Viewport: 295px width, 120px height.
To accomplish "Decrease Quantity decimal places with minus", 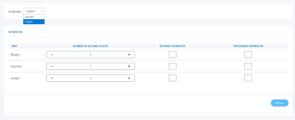I will (x=52, y=66).
